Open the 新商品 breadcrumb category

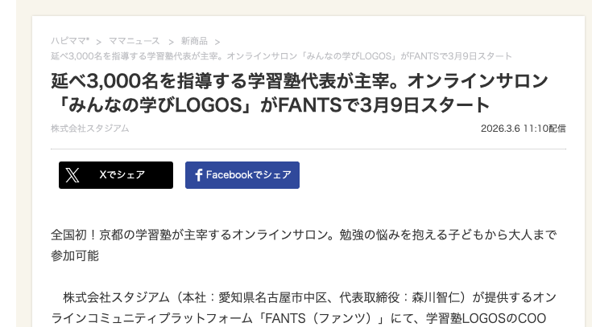[x=193, y=40]
